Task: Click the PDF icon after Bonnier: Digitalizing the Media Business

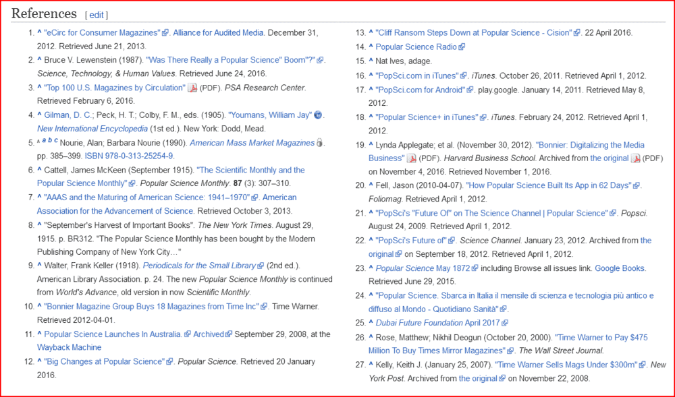Action: pos(411,158)
